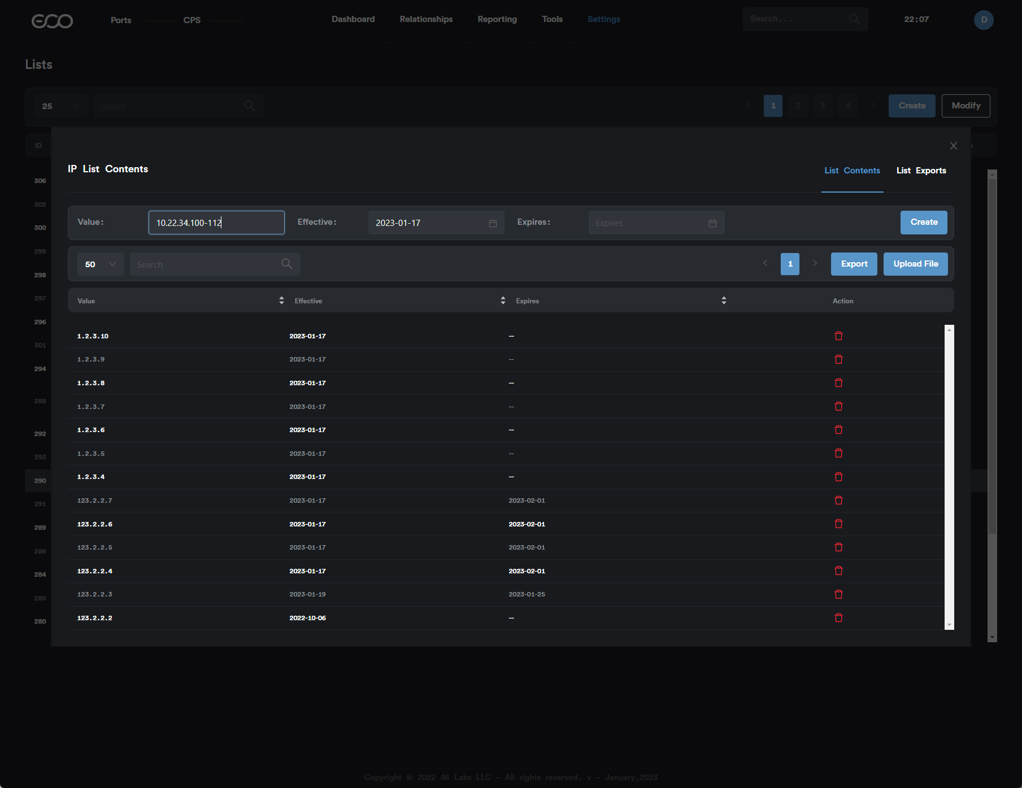Click the CPS label in header
The width and height of the screenshot is (1022, 788).
click(x=192, y=20)
